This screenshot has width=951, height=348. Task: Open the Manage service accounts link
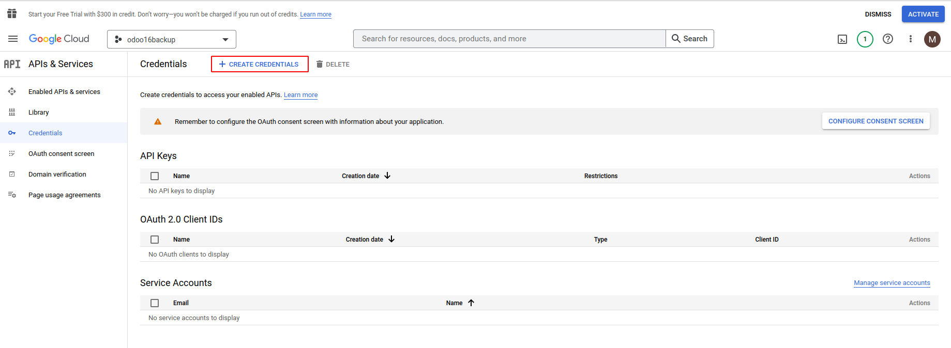(x=892, y=283)
